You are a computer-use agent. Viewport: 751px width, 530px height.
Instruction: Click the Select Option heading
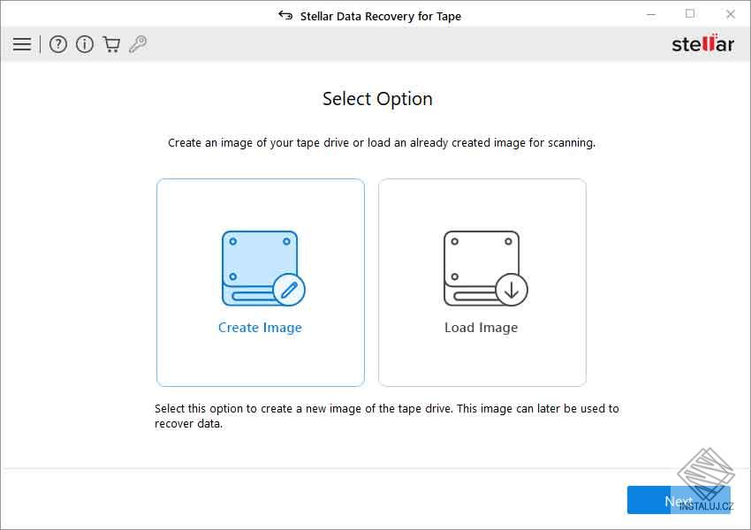376,99
